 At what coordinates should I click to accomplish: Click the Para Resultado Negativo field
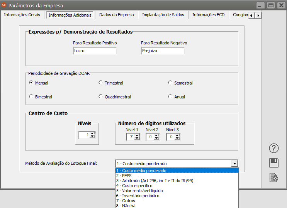click(x=163, y=51)
